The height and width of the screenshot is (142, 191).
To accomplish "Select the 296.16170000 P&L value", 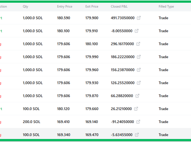I will point(122,44).
